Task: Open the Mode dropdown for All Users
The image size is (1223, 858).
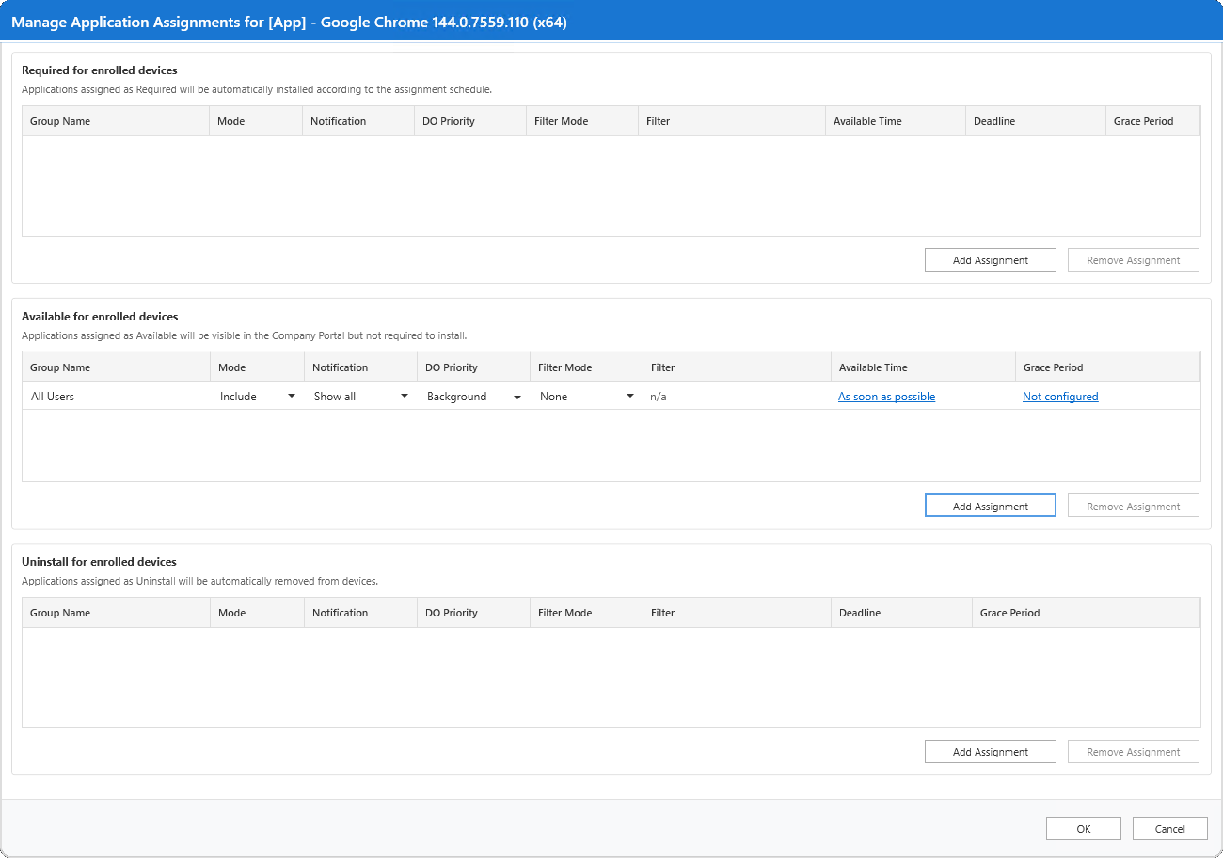Action: pyautogui.click(x=291, y=396)
